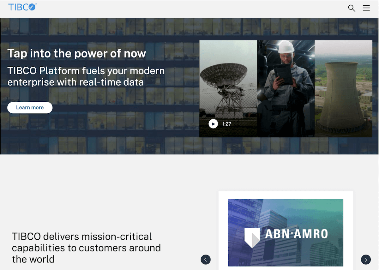The height and width of the screenshot is (270, 379).
Task: Play the 1:27 video
Action: 213,124
